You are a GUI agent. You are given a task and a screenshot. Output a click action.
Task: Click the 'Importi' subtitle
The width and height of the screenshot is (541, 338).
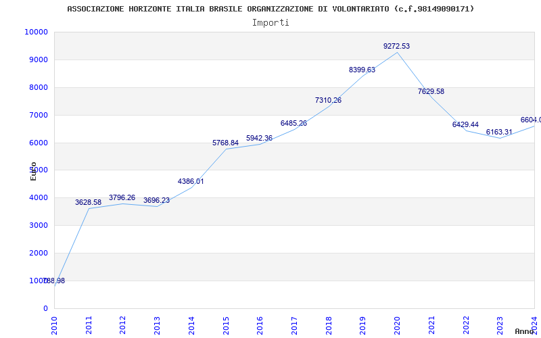coord(270,23)
